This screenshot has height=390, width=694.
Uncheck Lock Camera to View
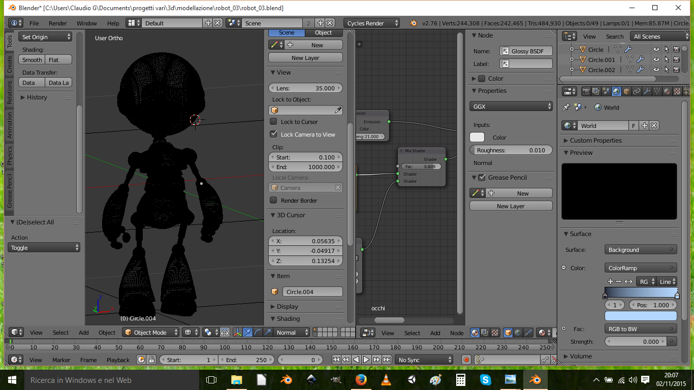[273, 135]
